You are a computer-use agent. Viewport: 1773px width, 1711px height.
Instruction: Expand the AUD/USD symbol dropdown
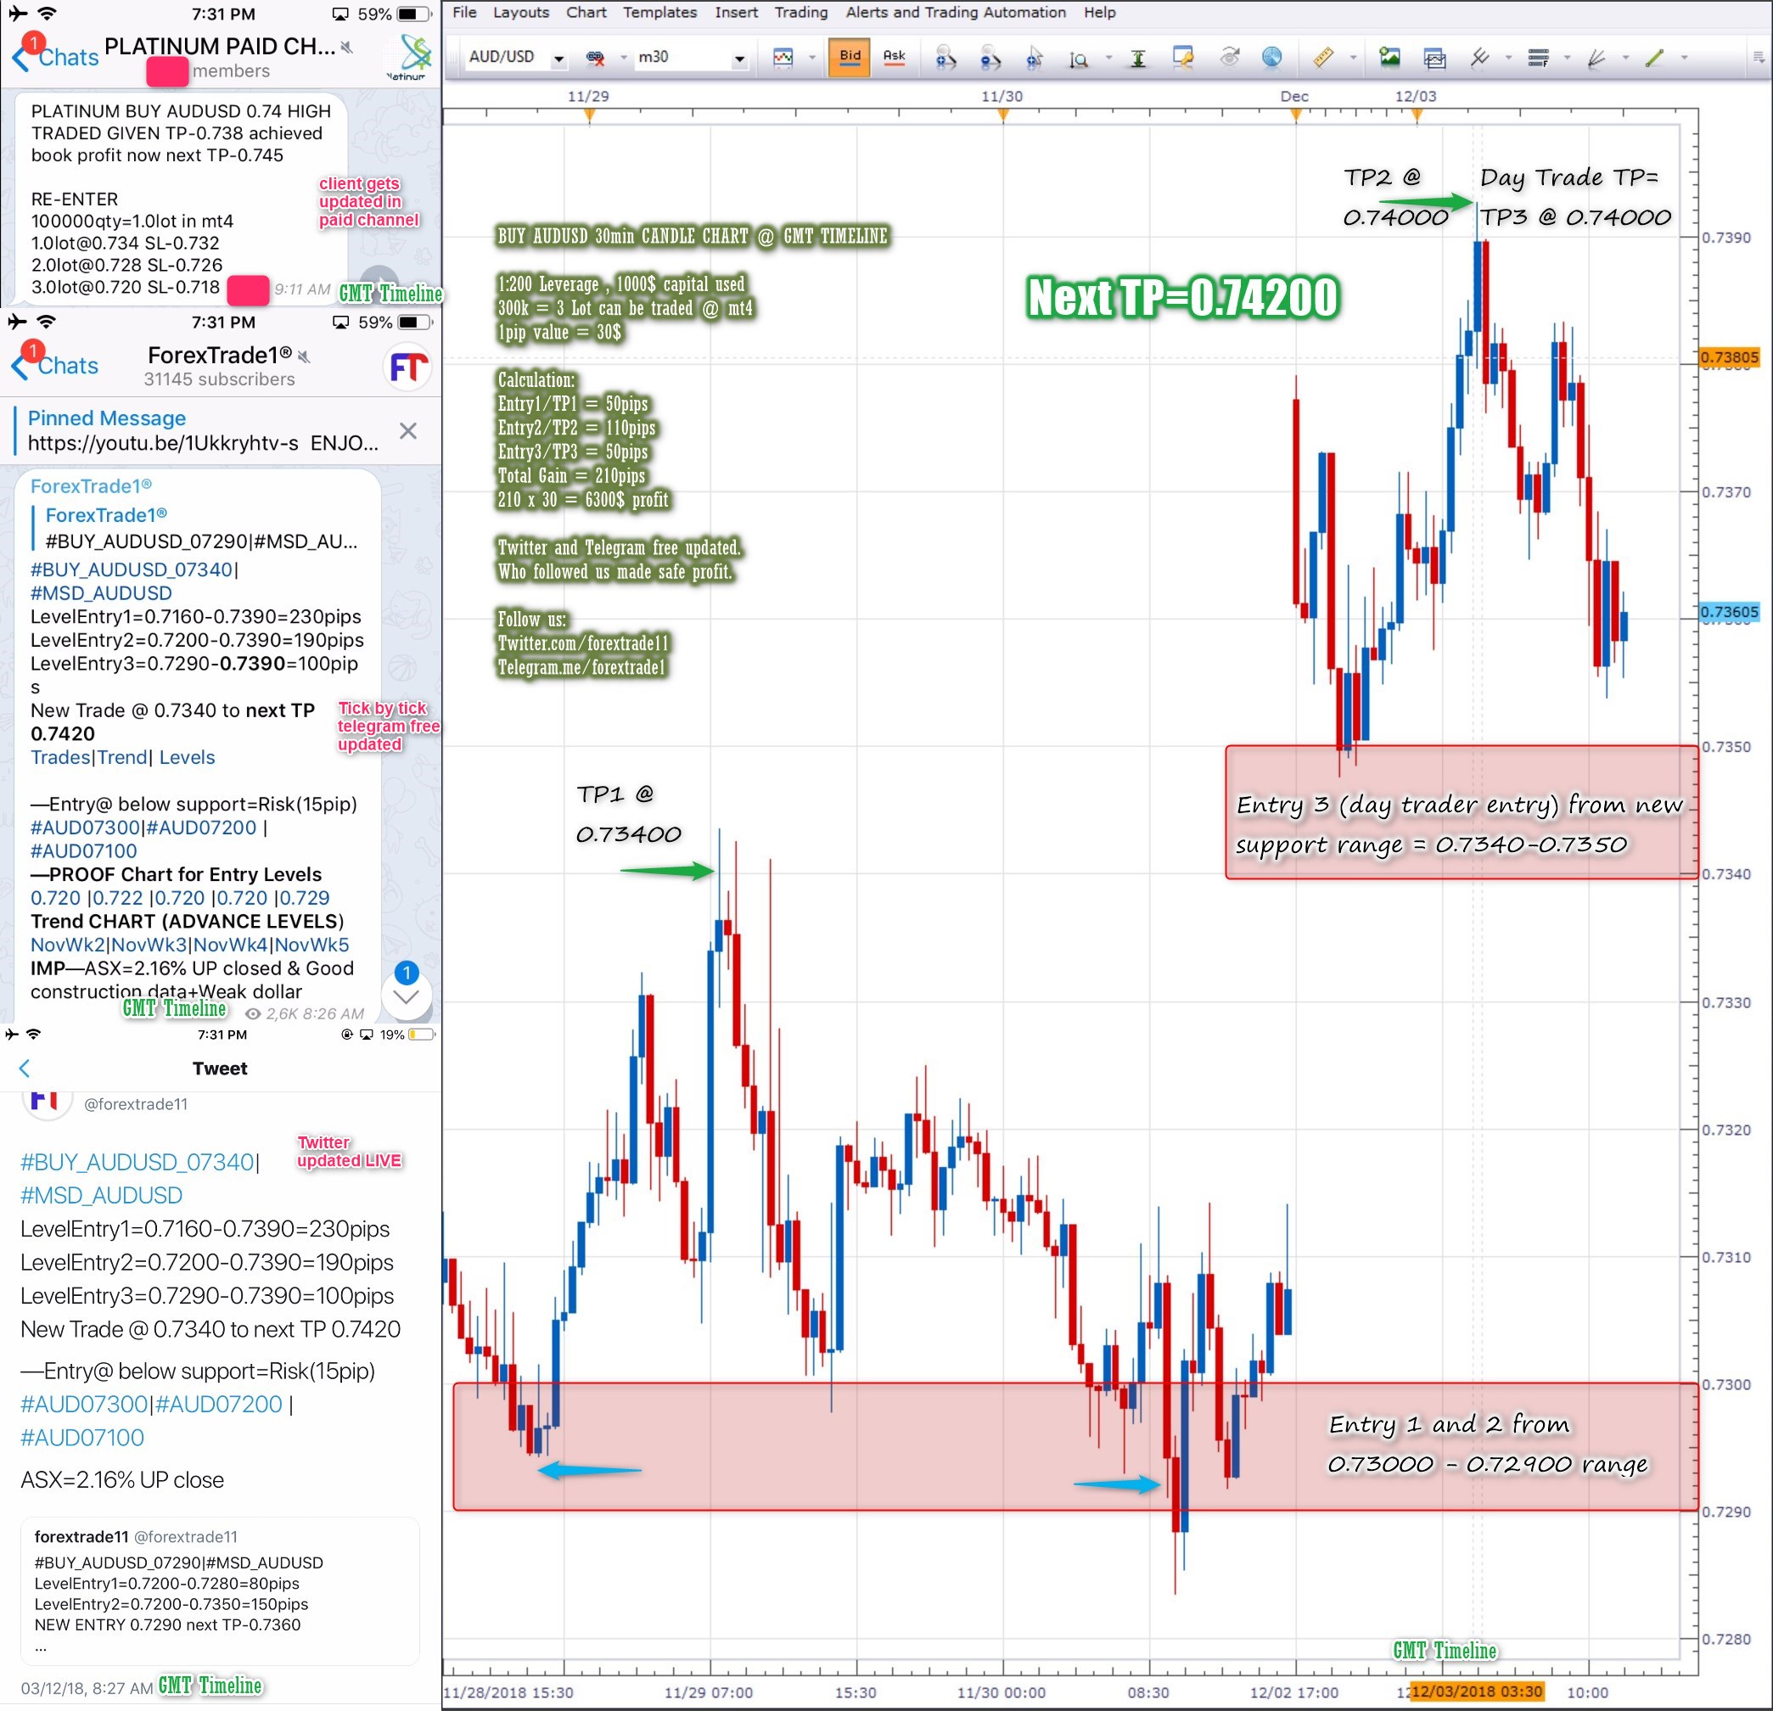click(559, 59)
